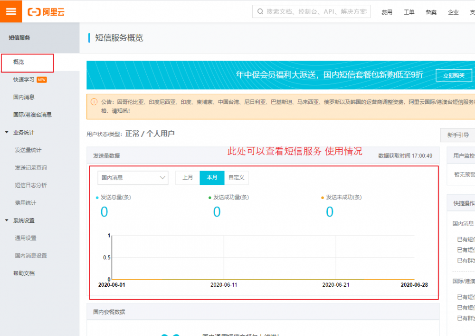Viewport: 475px width, 336px height.
Task: Click the 立即购买 button in the banner
Action: 454,75
